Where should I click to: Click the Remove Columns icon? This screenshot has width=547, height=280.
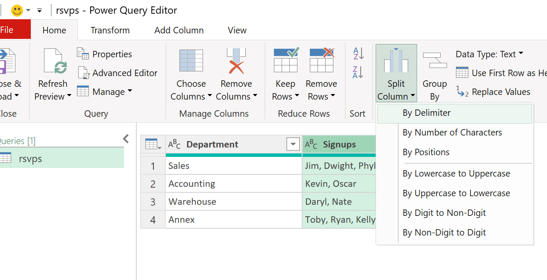pyautogui.click(x=236, y=61)
